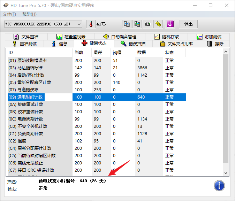The image size is (235, 201).
Task: Select row (C4) 重新分配事件计数
Action: (x=97, y=148)
